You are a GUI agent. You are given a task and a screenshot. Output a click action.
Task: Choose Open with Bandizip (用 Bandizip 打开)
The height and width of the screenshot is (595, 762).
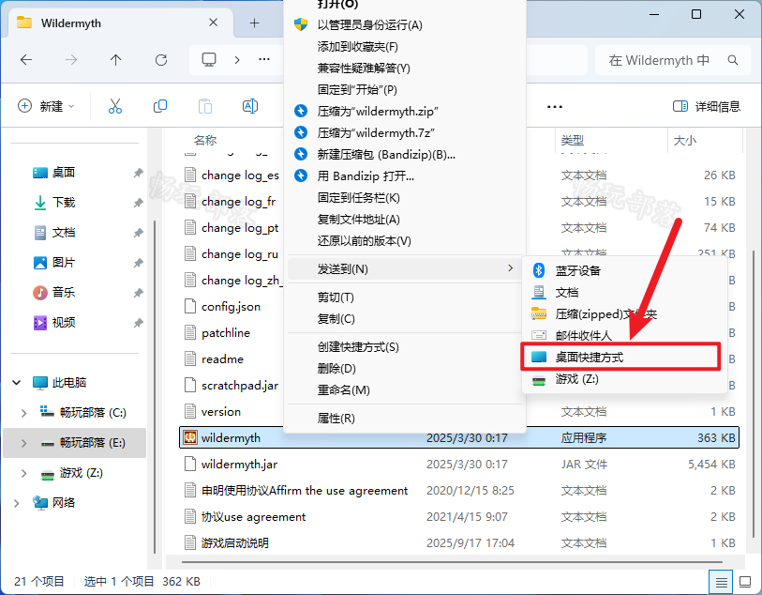tap(366, 176)
